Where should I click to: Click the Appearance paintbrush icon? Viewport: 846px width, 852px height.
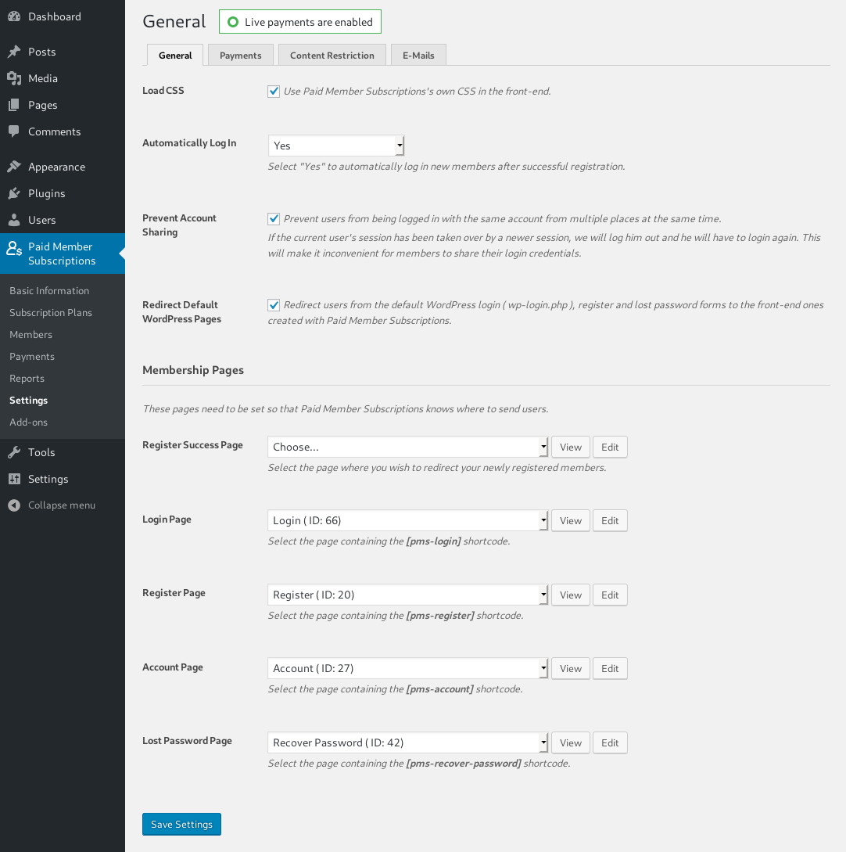14,167
